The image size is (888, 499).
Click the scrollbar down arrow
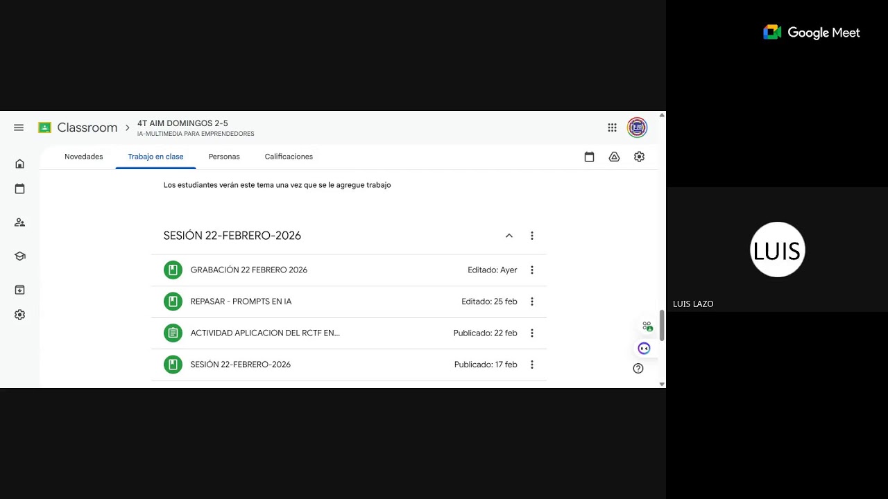point(662,384)
